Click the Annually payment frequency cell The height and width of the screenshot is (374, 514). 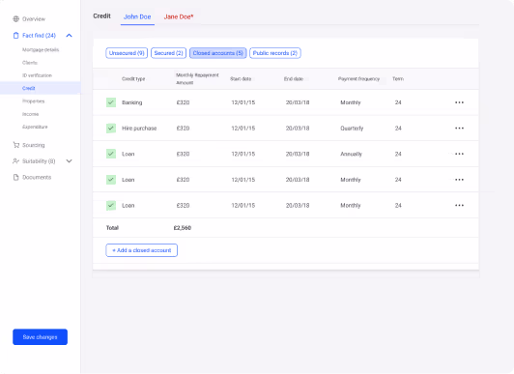click(x=351, y=154)
